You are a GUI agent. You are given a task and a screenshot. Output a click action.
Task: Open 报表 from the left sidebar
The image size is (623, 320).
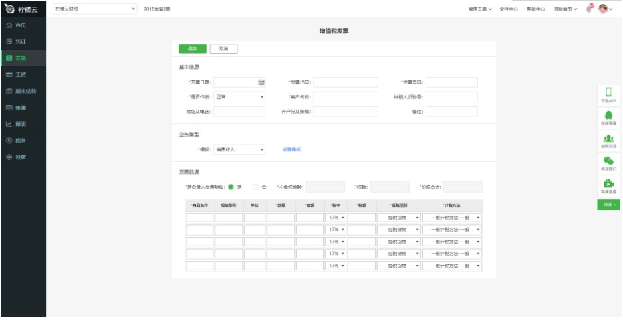click(20, 124)
